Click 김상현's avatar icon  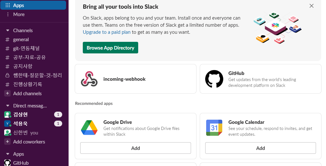pyautogui.click(x=7, y=115)
